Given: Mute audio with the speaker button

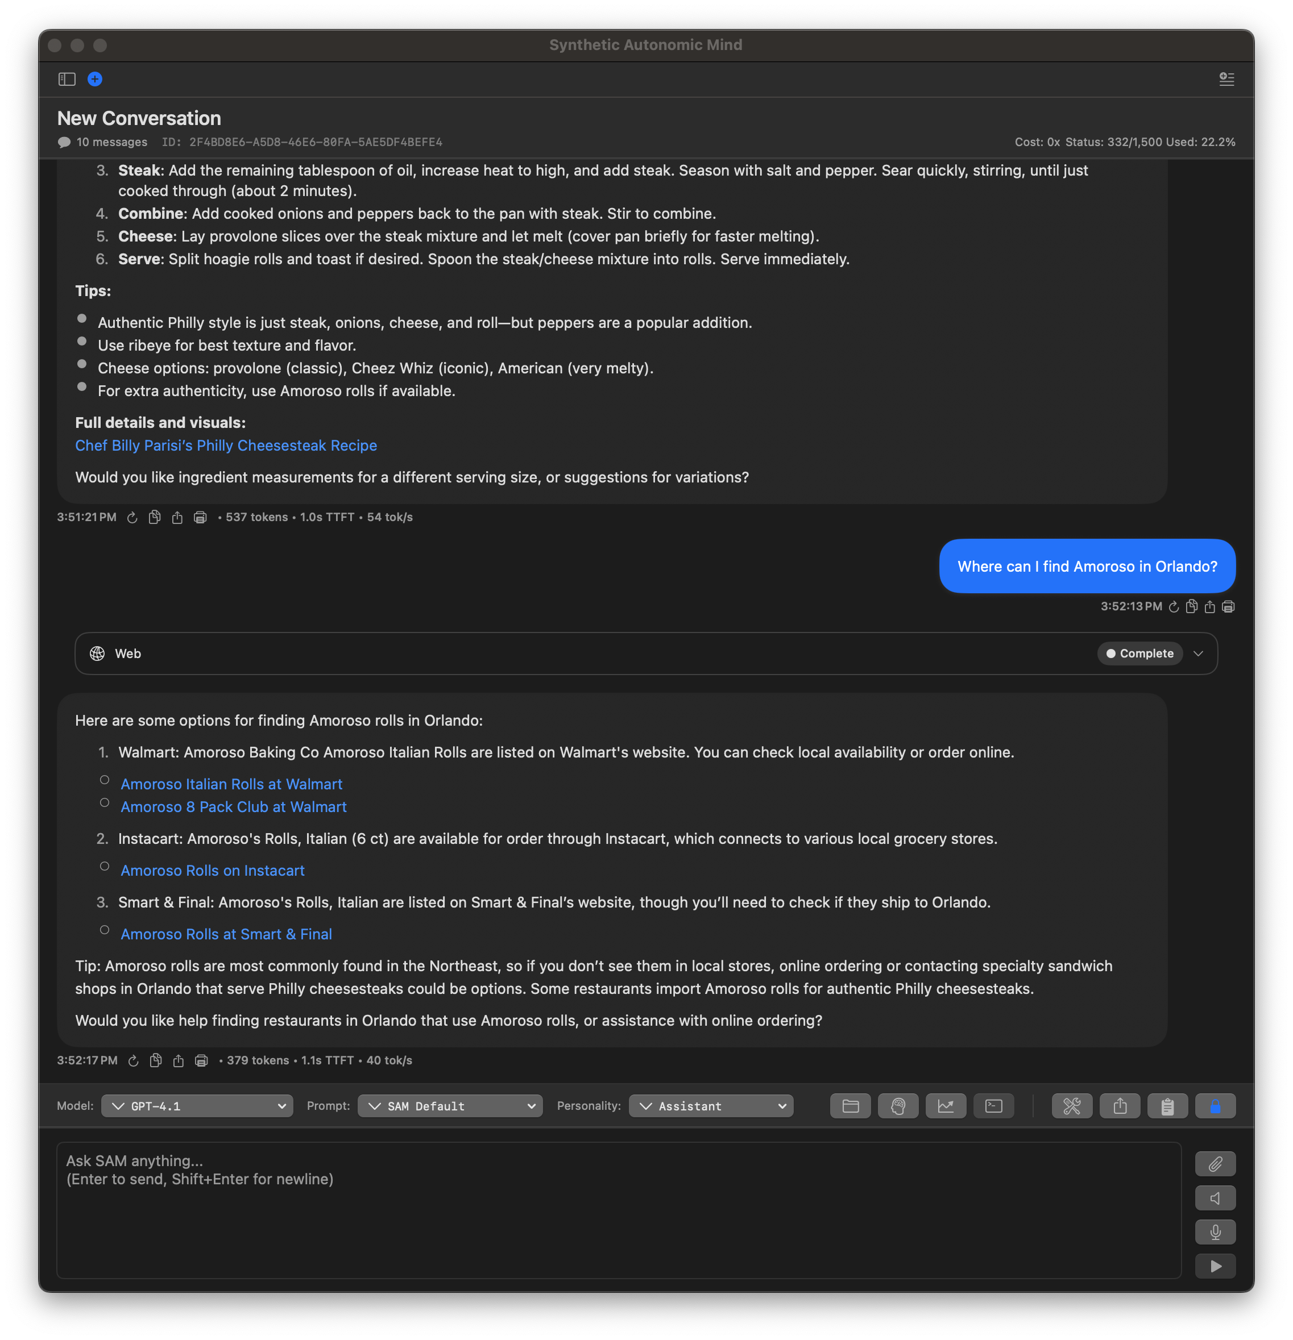Looking at the screenshot, I should point(1216,1198).
